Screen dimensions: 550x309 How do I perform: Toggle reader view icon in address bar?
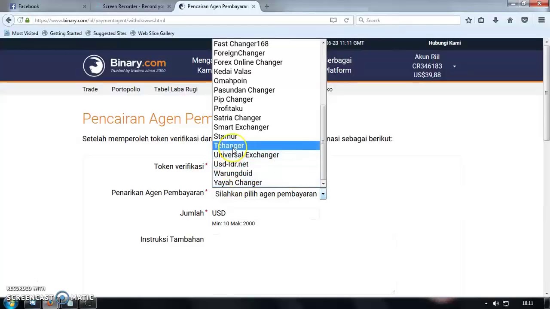click(x=333, y=20)
